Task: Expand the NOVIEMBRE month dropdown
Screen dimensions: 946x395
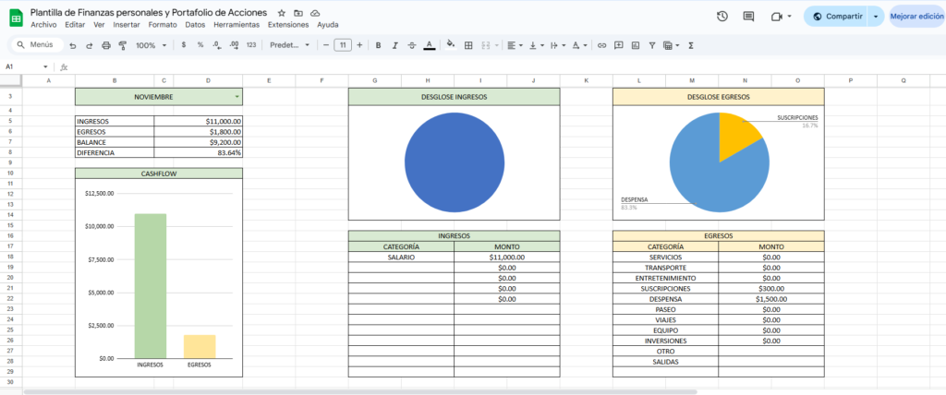Action: click(x=236, y=97)
